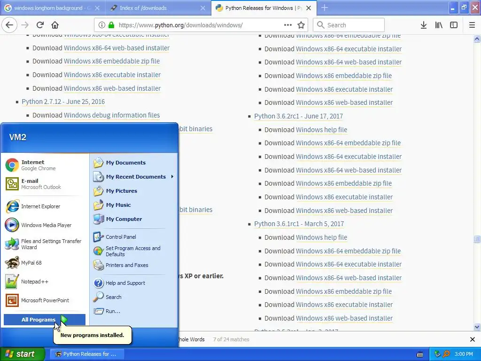Viewport: 481px width, 361px height.
Task: Open page actions three-dots menu
Action: 288,25
